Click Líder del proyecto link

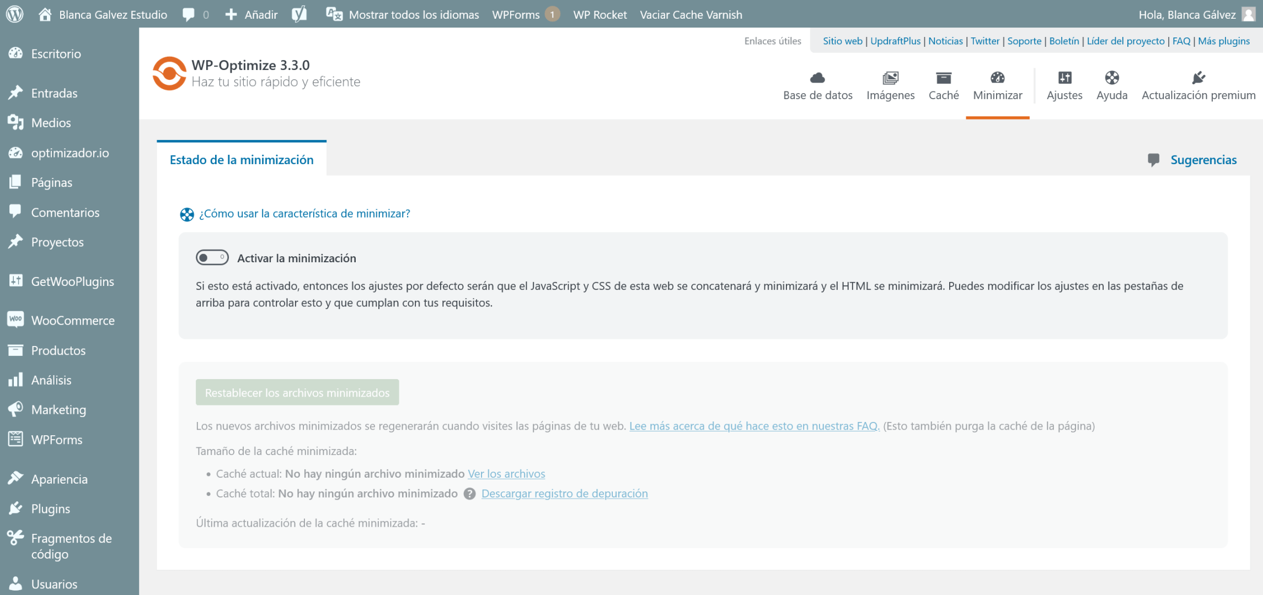point(1126,41)
